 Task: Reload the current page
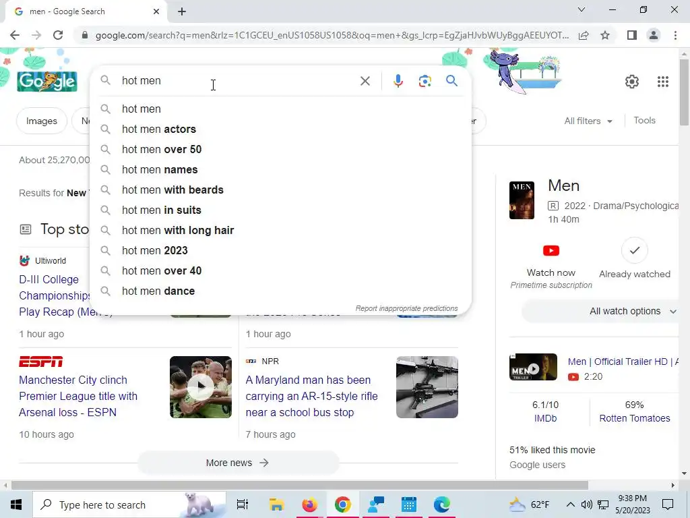click(x=58, y=35)
